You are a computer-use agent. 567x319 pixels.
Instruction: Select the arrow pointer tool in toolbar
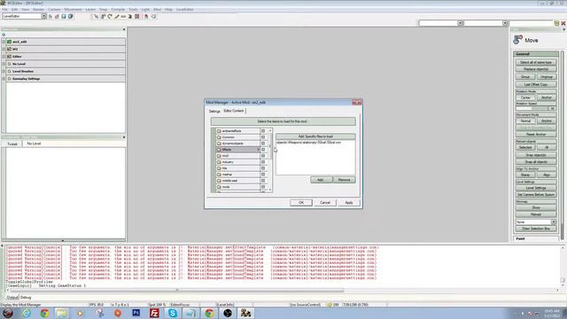[96, 16]
